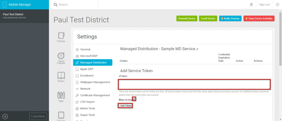This screenshot has height=121, width=282.
Task: Click the Credential Expiration Date header
Action: coord(224,57)
